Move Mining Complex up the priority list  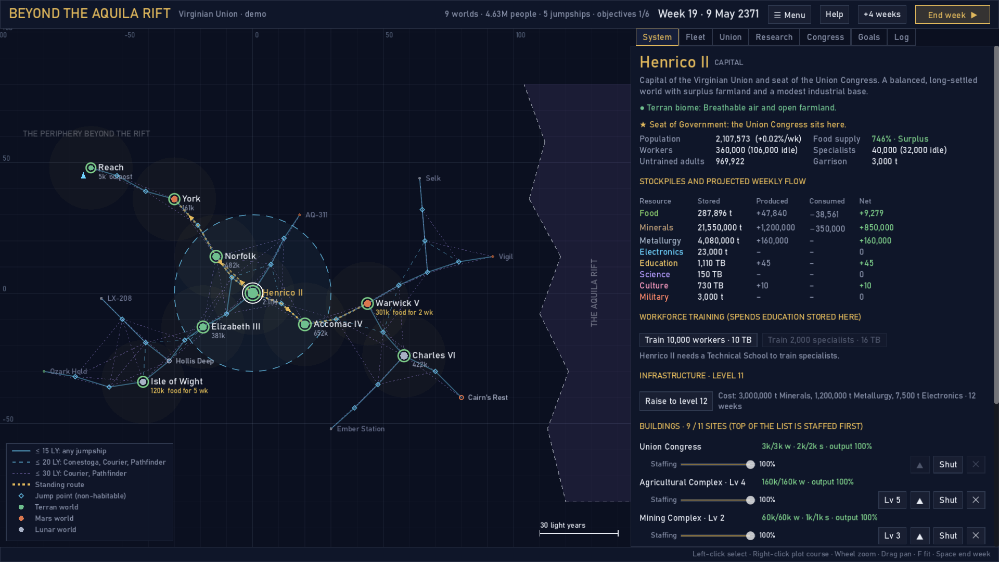coord(919,536)
